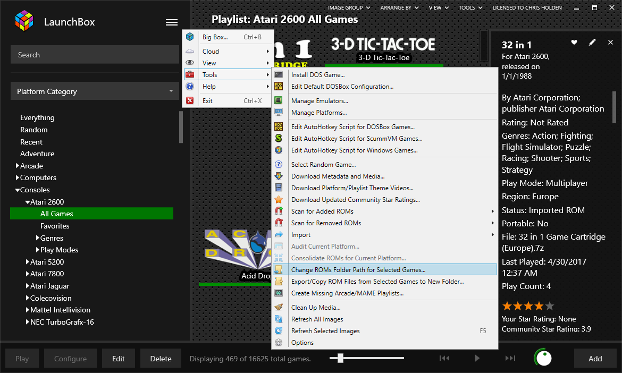Click the Configure button
Screen dimensions: 622x373
pyautogui.click(x=70, y=359)
